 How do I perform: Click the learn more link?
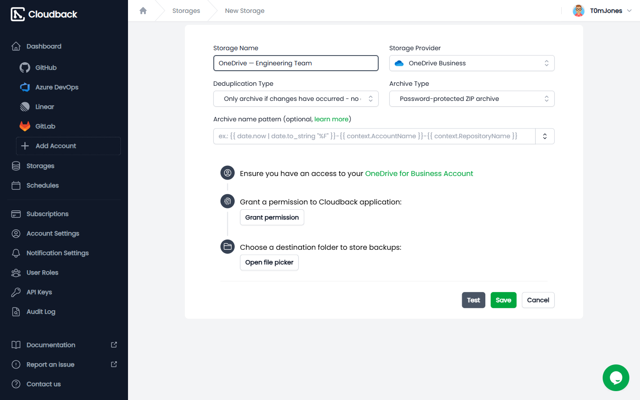pos(332,119)
